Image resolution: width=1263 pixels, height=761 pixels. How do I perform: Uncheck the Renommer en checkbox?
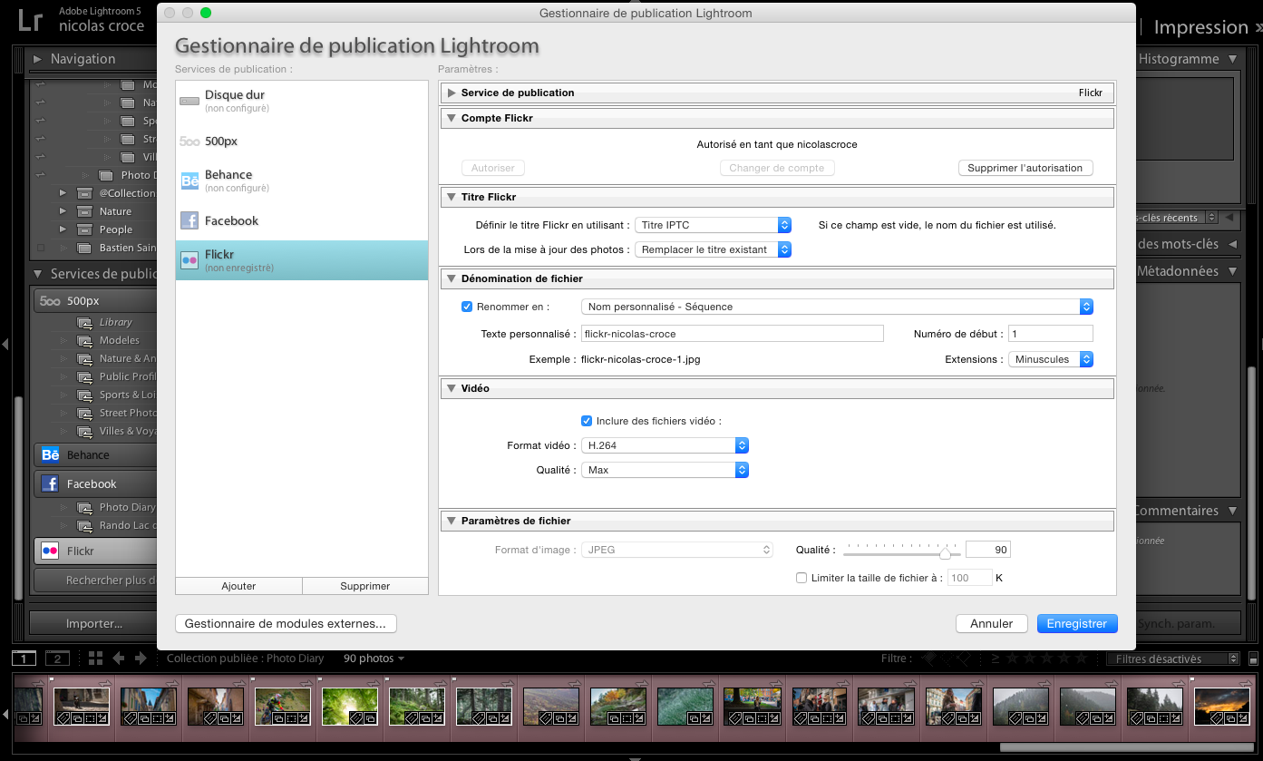pos(468,307)
